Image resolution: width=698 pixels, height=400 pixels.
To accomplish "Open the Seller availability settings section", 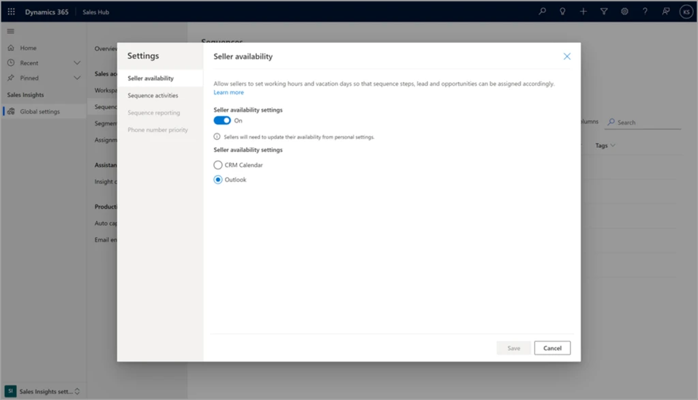I will (x=152, y=77).
